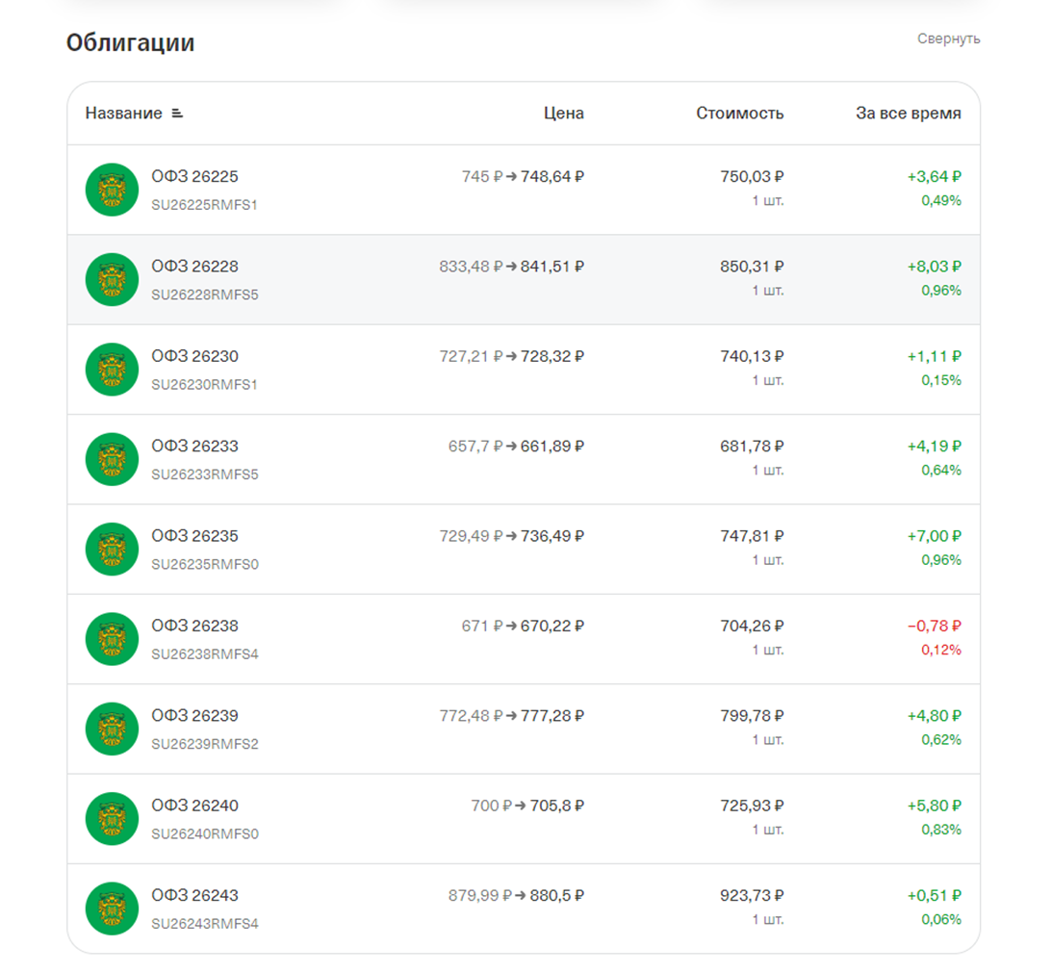Image resolution: width=1052 pixels, height=973 pixels.
Task: Click the ОФЗ 26230 bond emblem icon
Action: pyautogui.click(x=112, y=370)
